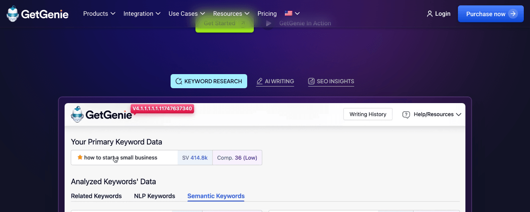Expand Integration dropdown chevron
530x212 pixels.
tap(158, 14)
